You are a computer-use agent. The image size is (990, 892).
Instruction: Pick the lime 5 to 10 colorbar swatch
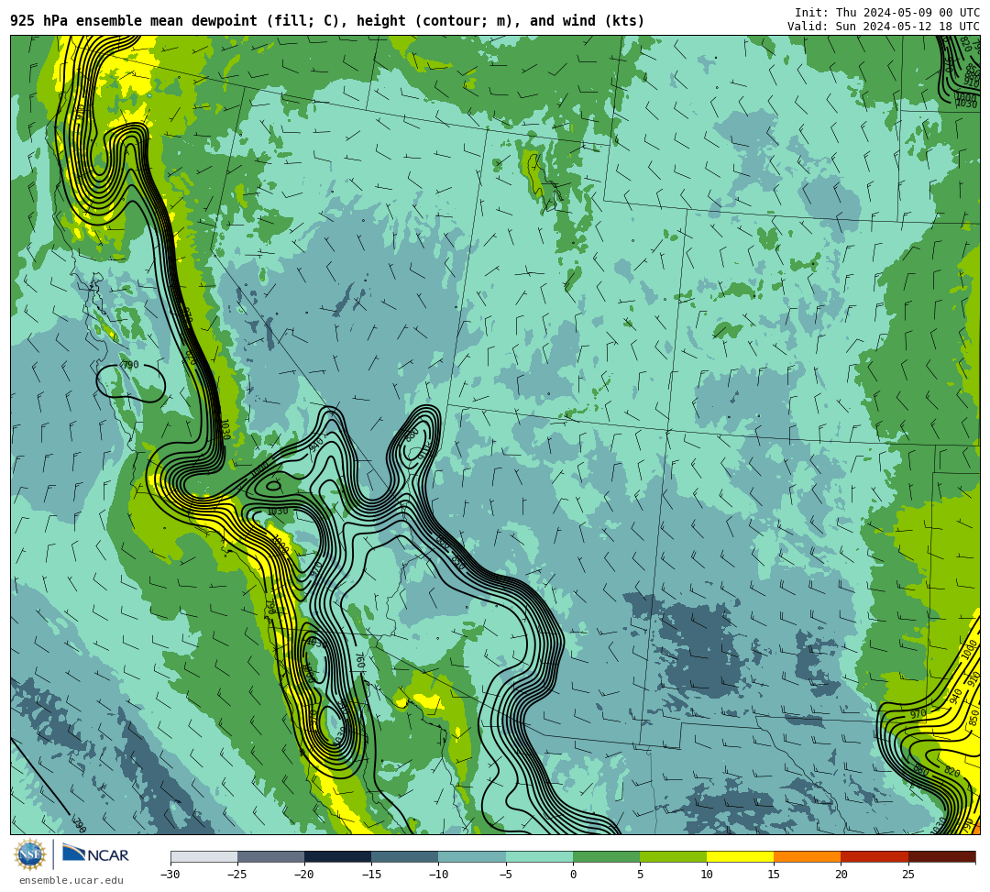coord(673,856)
